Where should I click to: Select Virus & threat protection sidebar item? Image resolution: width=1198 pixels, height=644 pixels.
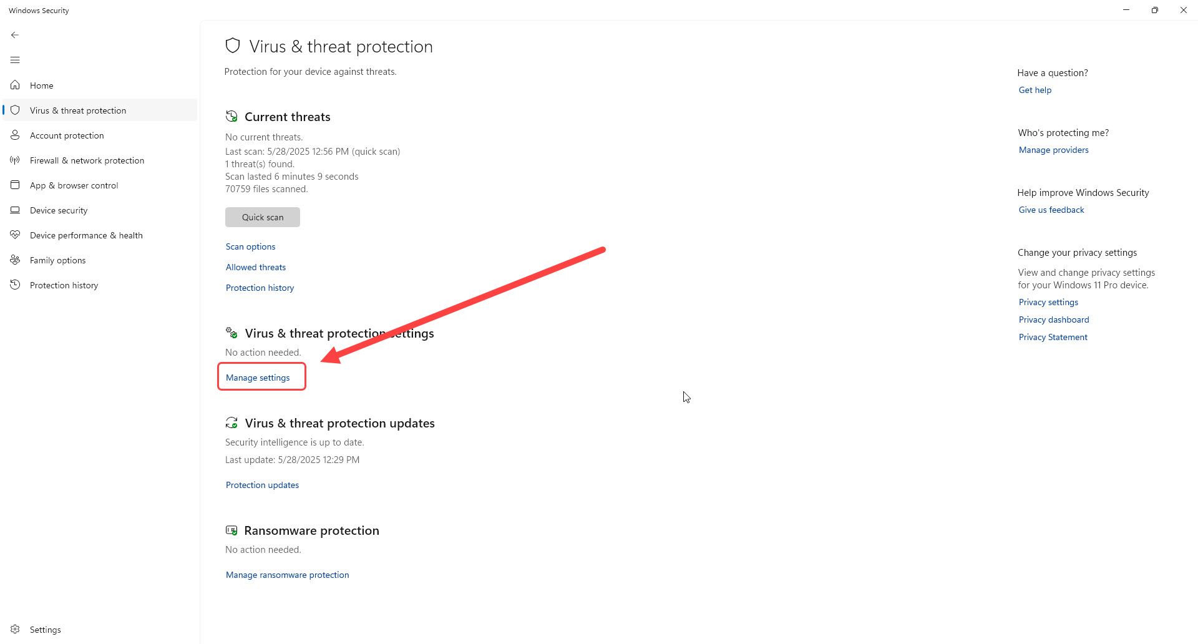point(78,110)
